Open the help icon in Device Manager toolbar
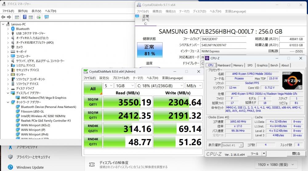 pos(25,17)
